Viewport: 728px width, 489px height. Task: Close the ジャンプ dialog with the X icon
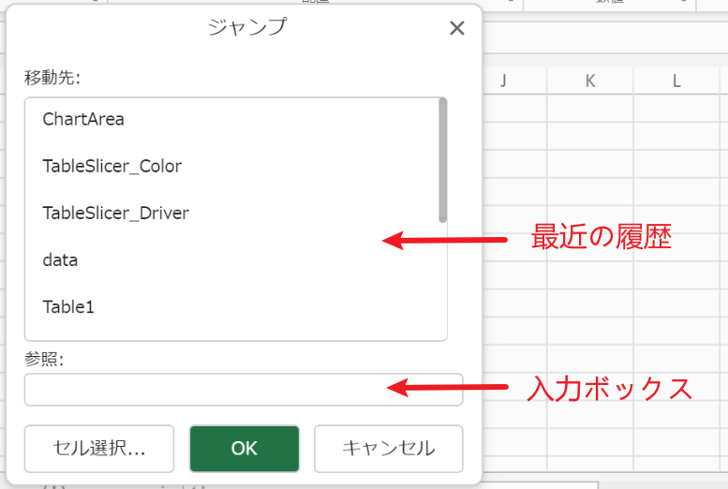coord(457,28)
